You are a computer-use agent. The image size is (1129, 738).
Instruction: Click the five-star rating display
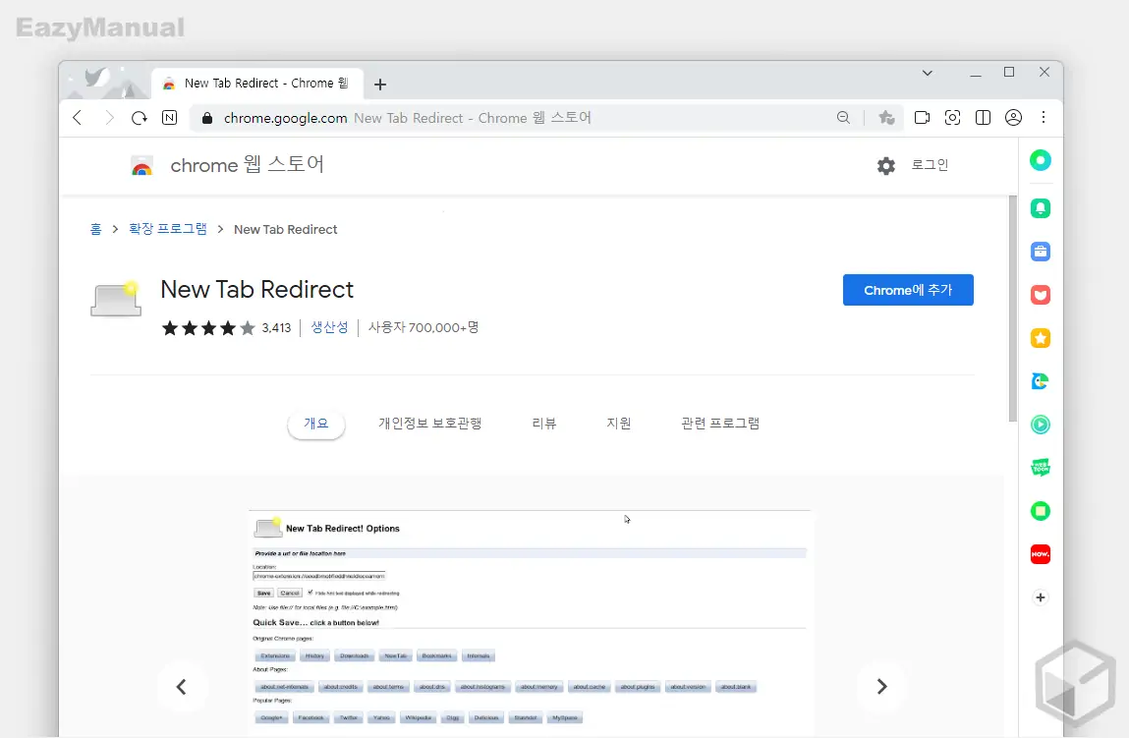[x=208, y=328]
